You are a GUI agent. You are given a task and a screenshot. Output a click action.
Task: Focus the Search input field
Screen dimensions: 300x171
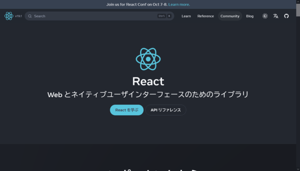tap(99, 16)
